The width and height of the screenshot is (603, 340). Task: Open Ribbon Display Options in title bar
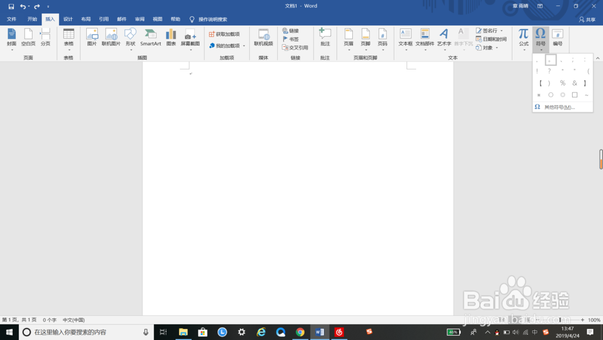540,6
